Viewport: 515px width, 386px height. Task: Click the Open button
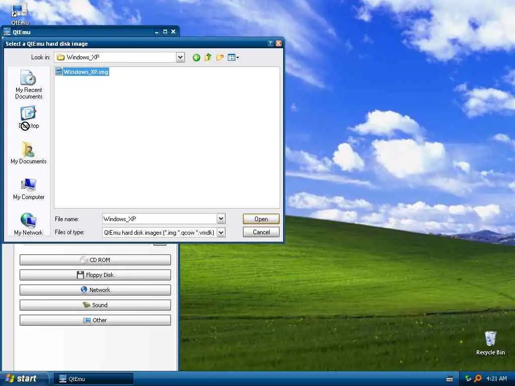(261, 219)
